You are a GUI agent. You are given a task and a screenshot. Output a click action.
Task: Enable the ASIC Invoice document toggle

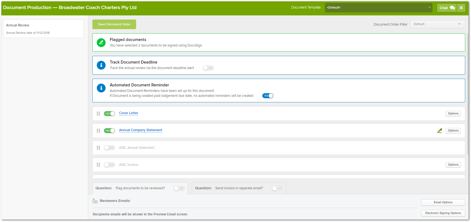point(109,165)
